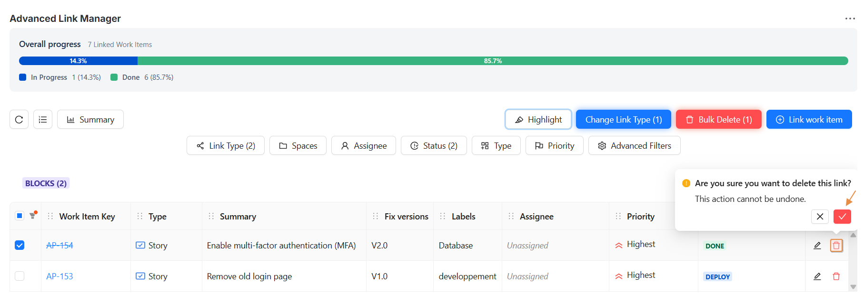Open the list view icon button
Screen dimensions: 864x304
(x=43, y=120)
